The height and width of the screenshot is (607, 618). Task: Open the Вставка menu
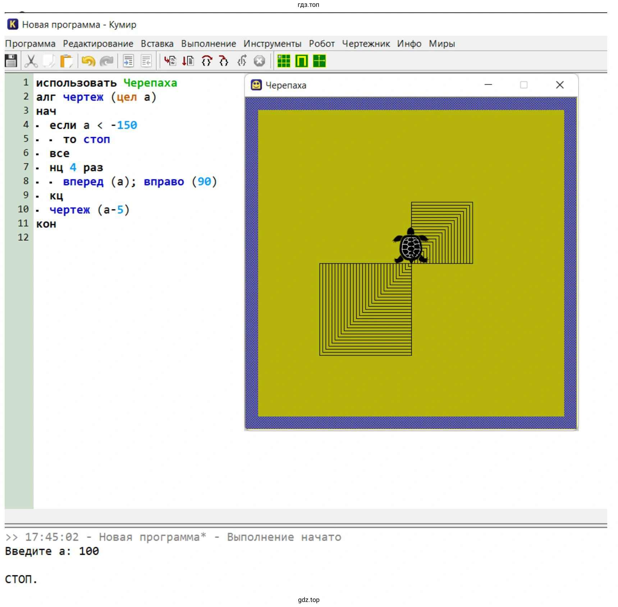(157, 44)
